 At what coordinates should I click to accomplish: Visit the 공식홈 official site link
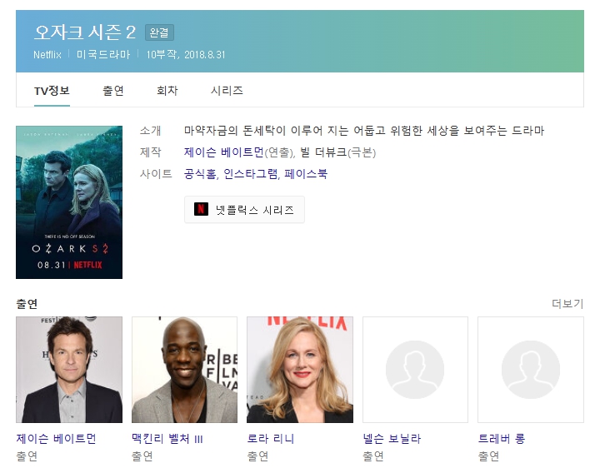(200, 174)
